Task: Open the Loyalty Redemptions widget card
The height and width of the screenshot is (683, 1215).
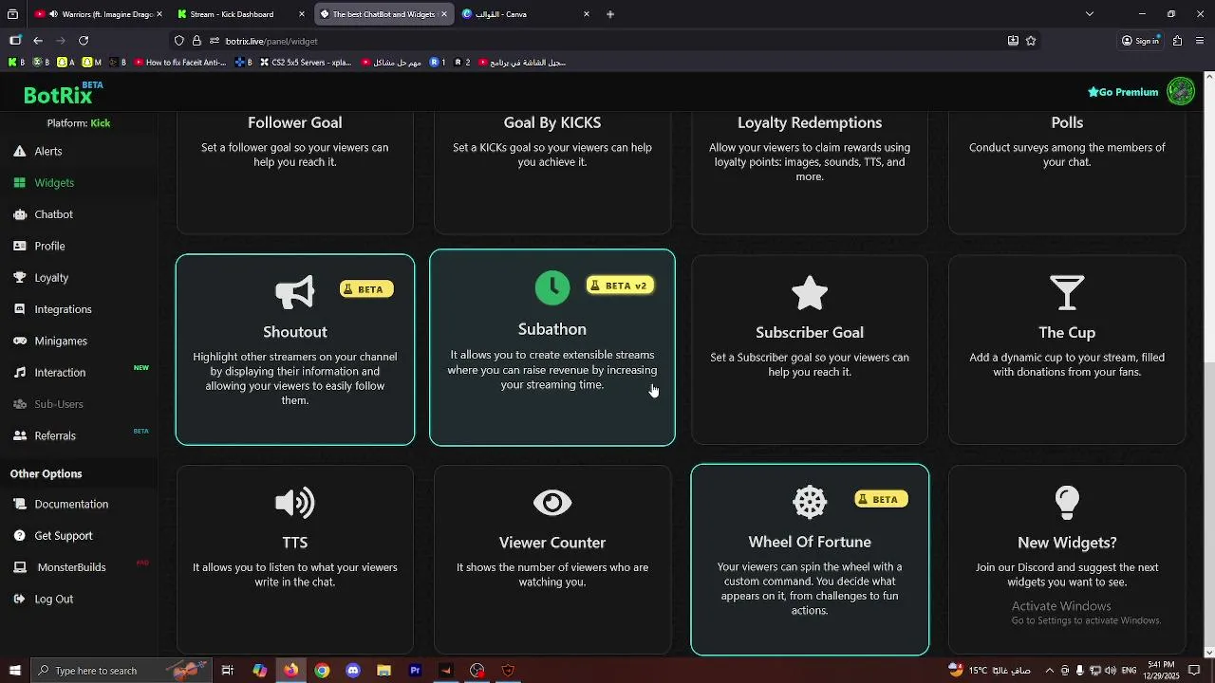Action: tap(810, 171)
